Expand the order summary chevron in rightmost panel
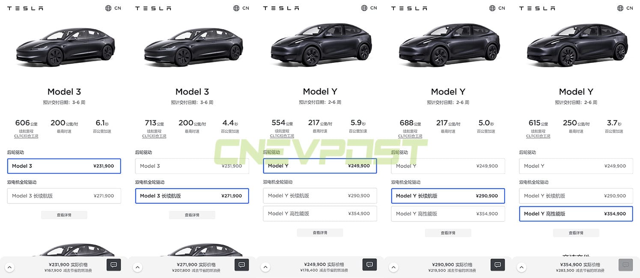 pos(521,267)
